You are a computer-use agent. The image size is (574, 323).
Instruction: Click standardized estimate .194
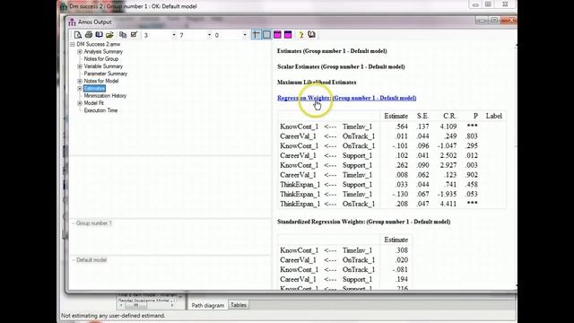402,279
